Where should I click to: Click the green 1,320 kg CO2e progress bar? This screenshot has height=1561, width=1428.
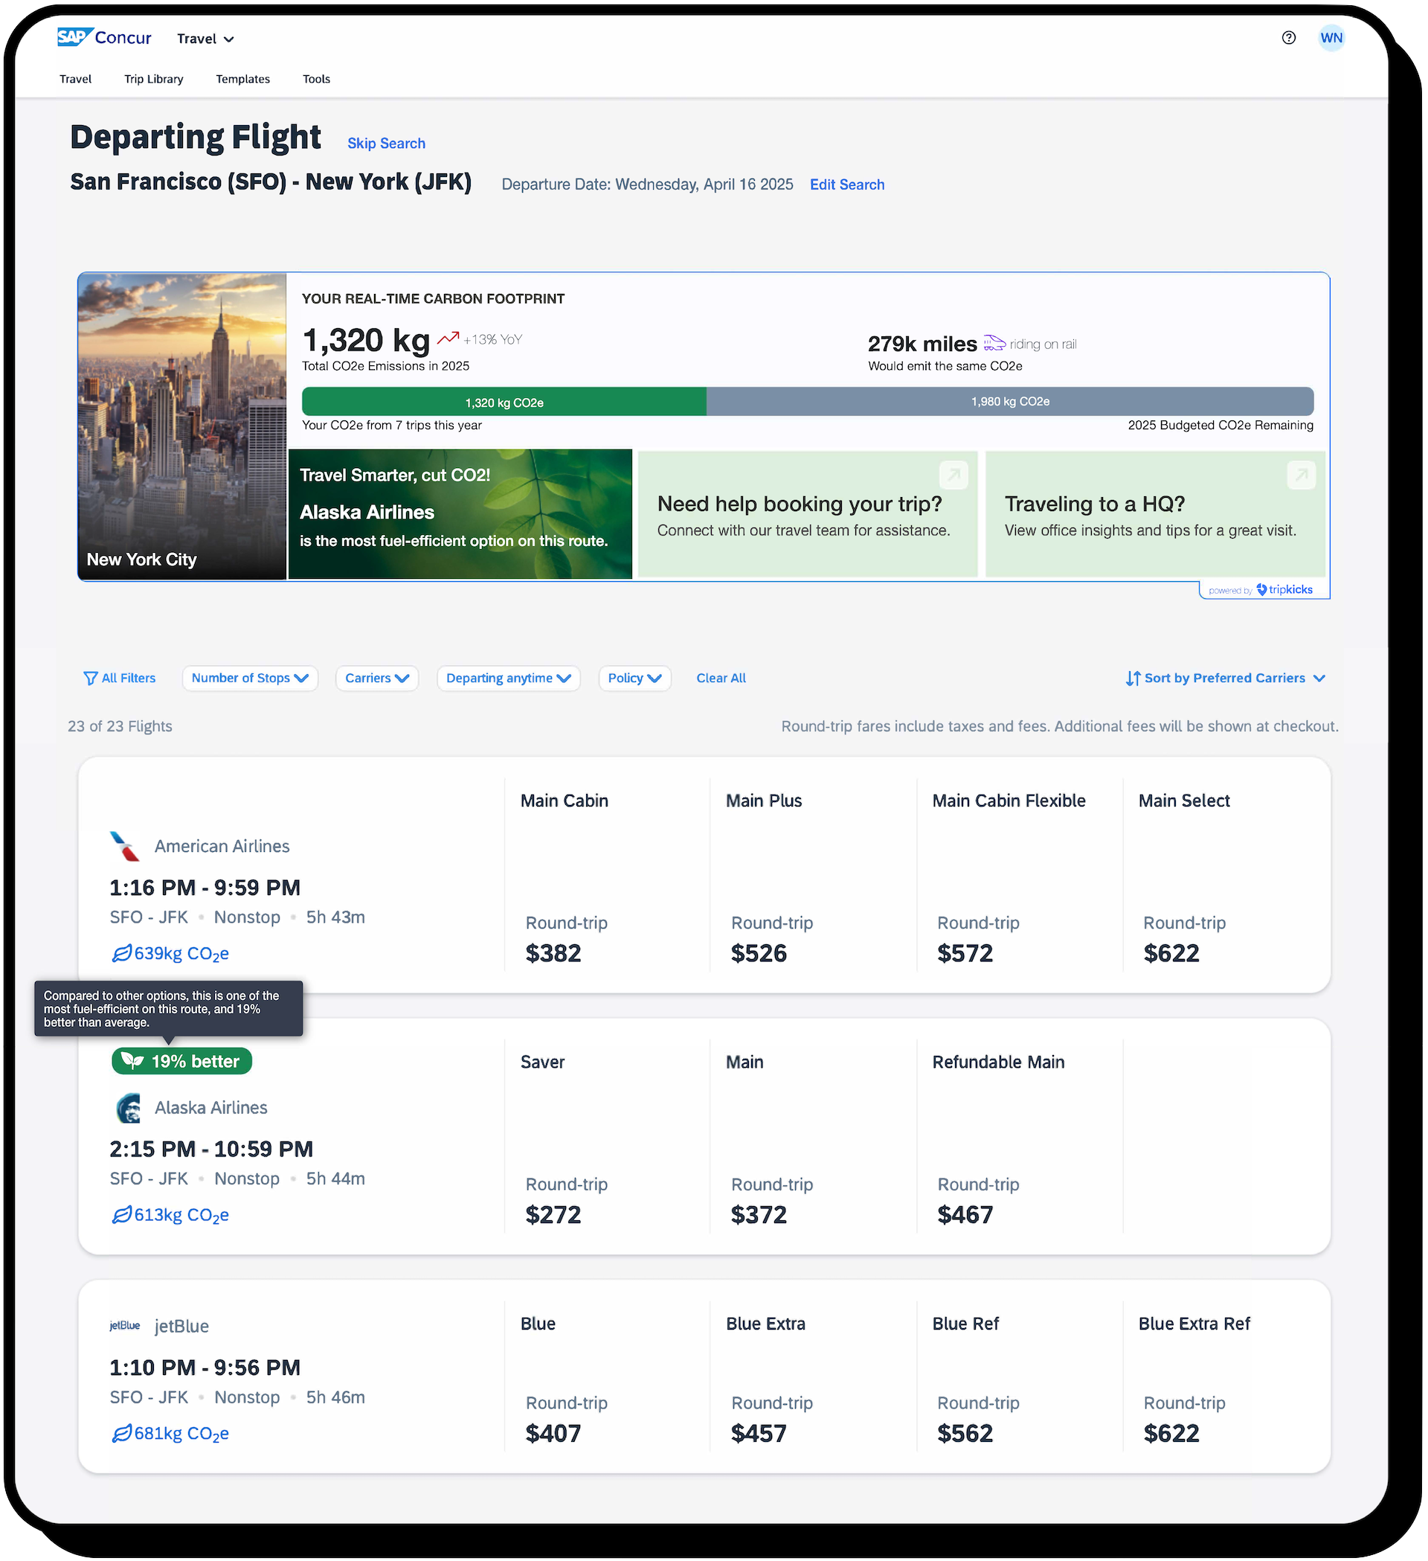pyautogui.click(x=504, y=402)
